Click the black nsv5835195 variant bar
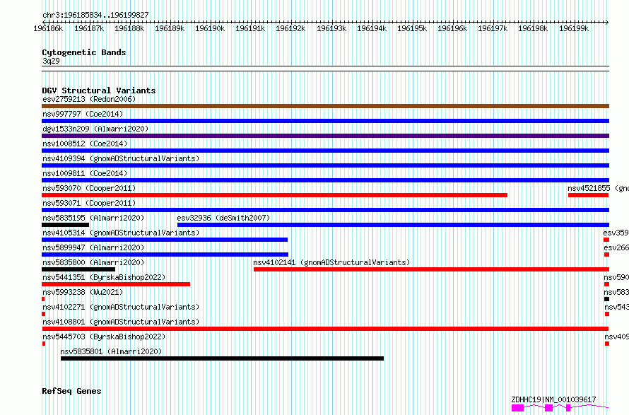Viewport: 629px width, 415px height. tap(66, 225)
